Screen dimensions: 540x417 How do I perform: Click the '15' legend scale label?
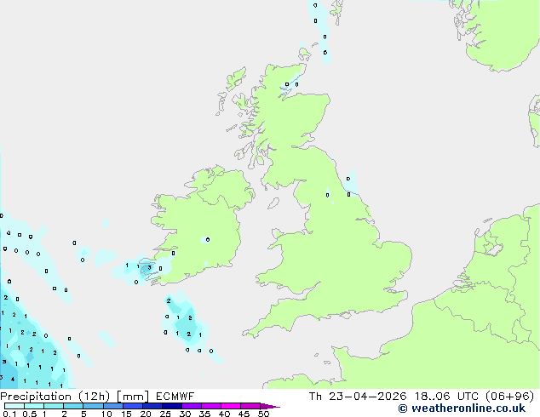tap(126, 414)
